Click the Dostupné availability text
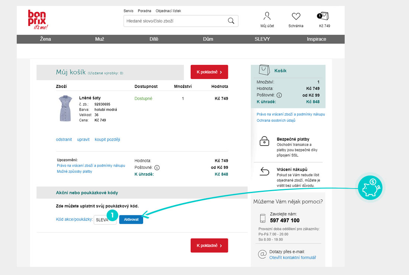The image size is (409, 275). pos(143,98)
